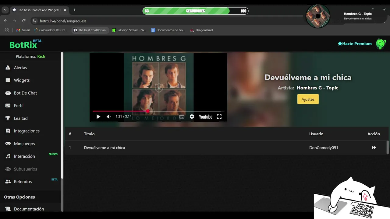Click user DonComedy091 in queue
This screenshot has height=219, width=390.
click(x=324, y=148)
